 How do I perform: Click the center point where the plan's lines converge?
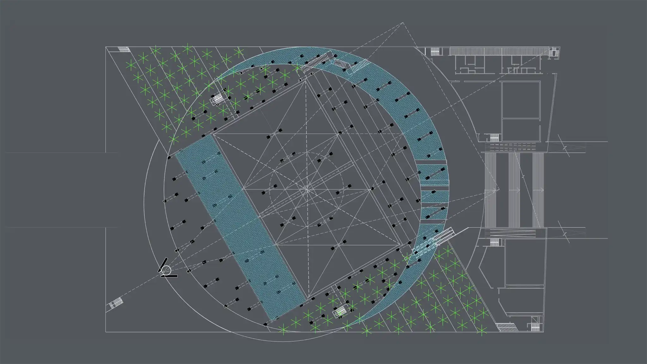click(x=307, y=189)
